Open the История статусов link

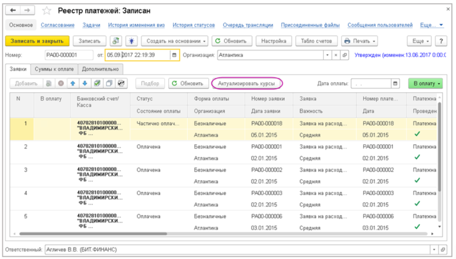194,25
